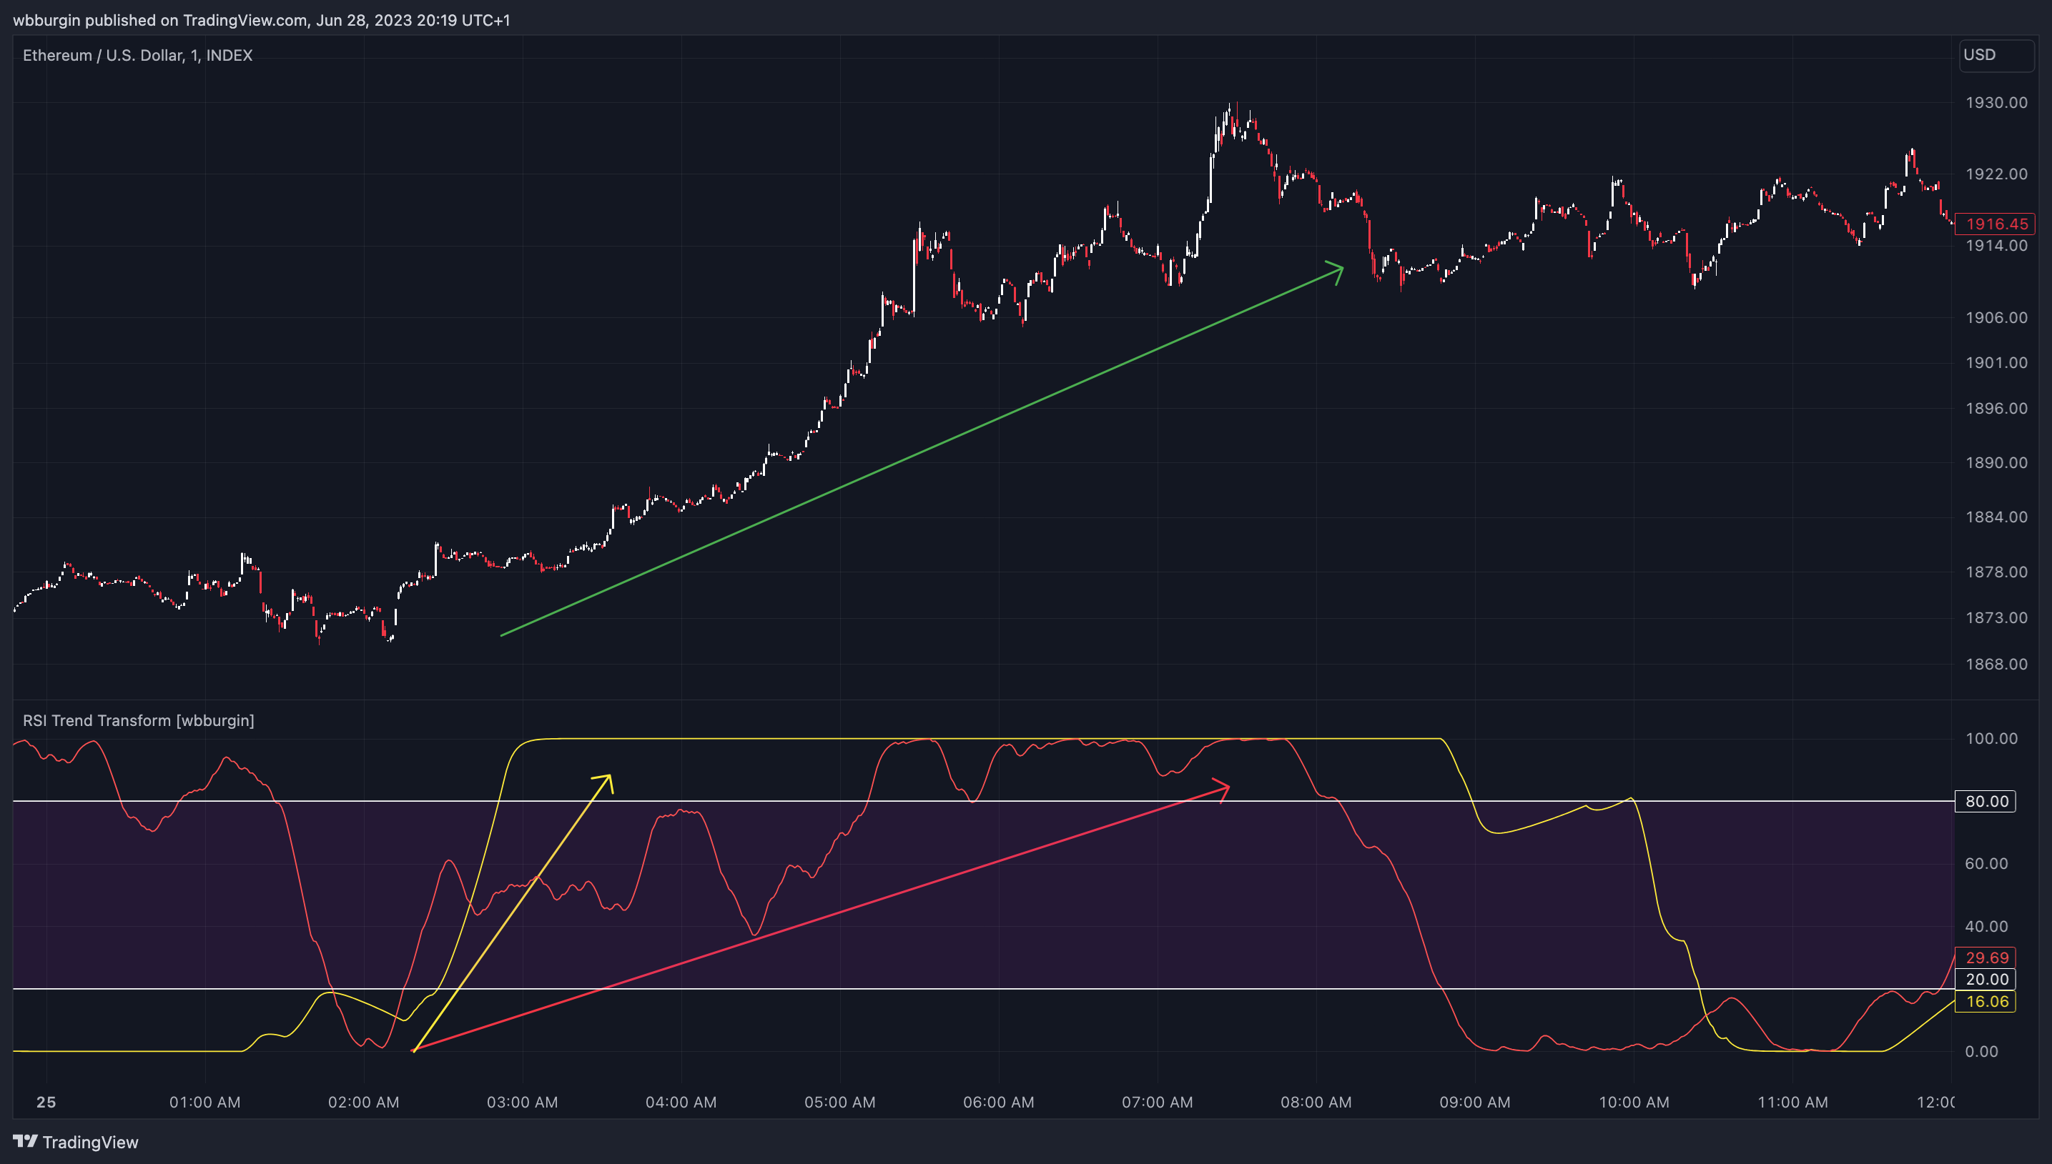The image size is (2052, 1164).
Task: Click the 60.00 indicator axis label
Action: click(1986, 863)
